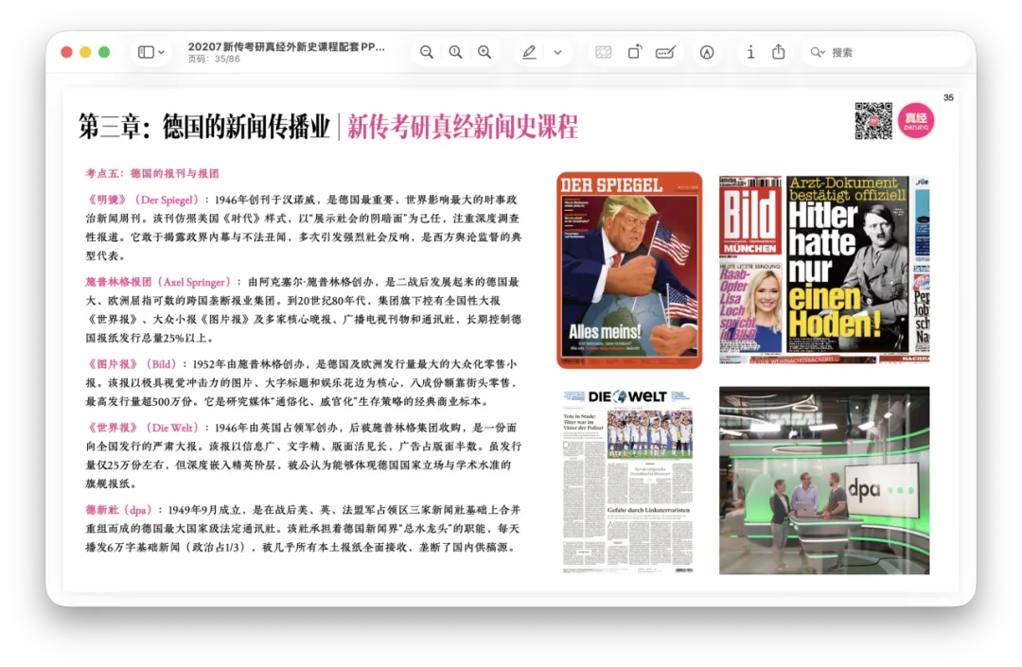The image size is (1022, 667).
Task: Click the rectangular selection toolbar icon
Action: (x=604, y=52)
